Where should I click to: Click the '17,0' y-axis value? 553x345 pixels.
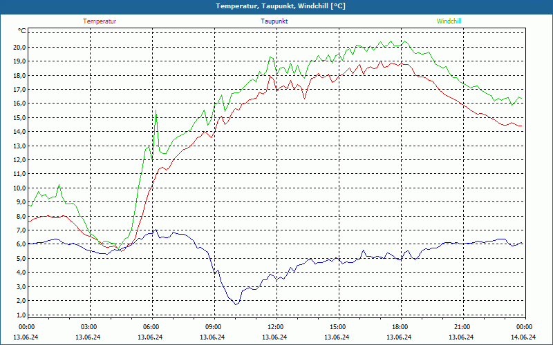click(20, 90)
